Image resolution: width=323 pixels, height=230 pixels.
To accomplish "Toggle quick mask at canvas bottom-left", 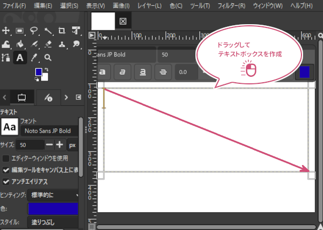I will pyautogui.click(x=92, y=226).
